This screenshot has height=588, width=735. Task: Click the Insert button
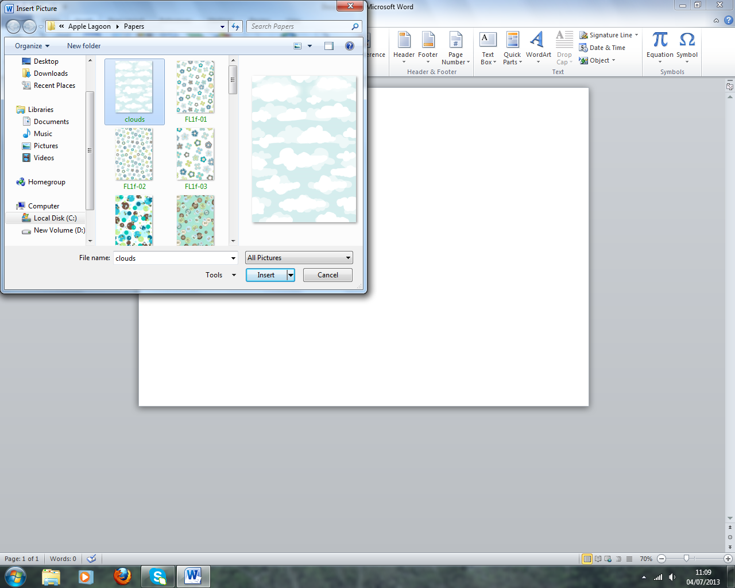pyautogui.click(x=266, y=275)
